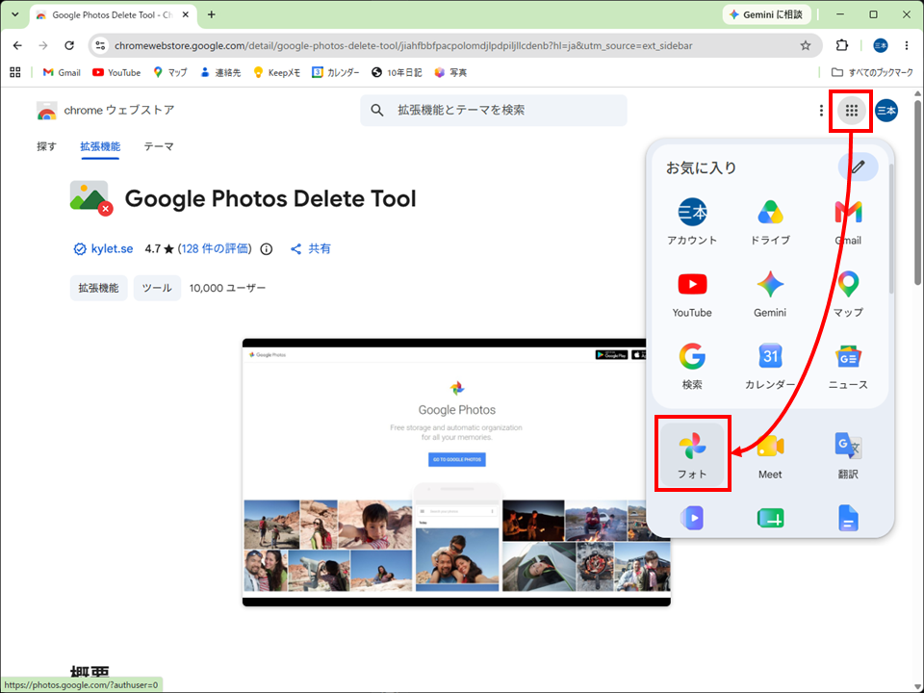Open the green Classroom icon in panel
Screen dimensions: 924x693
click(x=770, y=519)
